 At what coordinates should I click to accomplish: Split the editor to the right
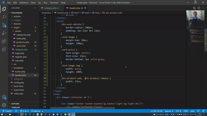(x=199, y=8)
